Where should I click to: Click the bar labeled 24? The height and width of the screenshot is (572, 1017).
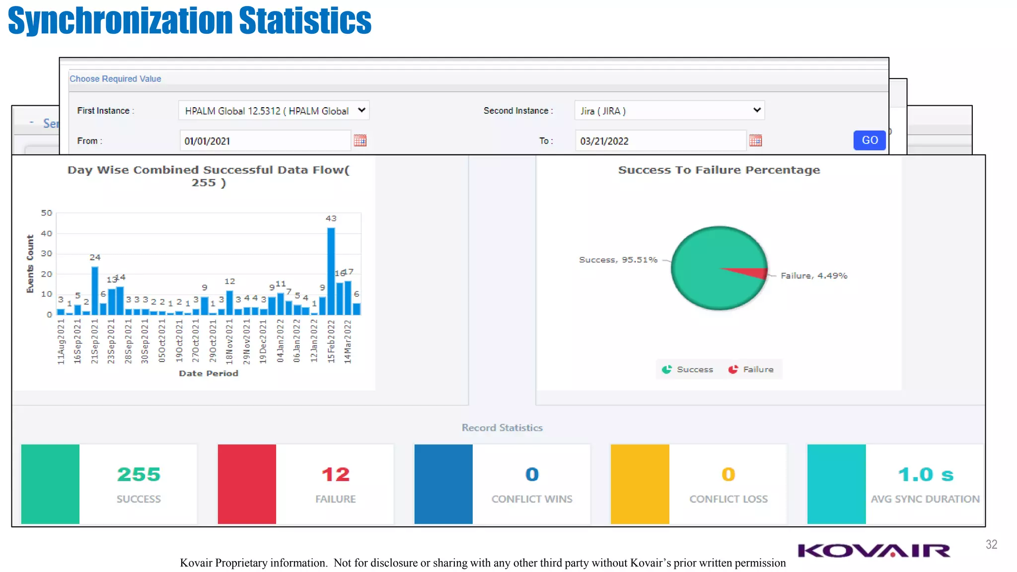(x=95, y=290)
